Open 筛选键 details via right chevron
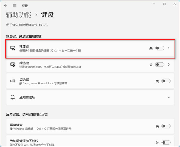This screenshot has width=180, height=147. (x=169, y=64)
